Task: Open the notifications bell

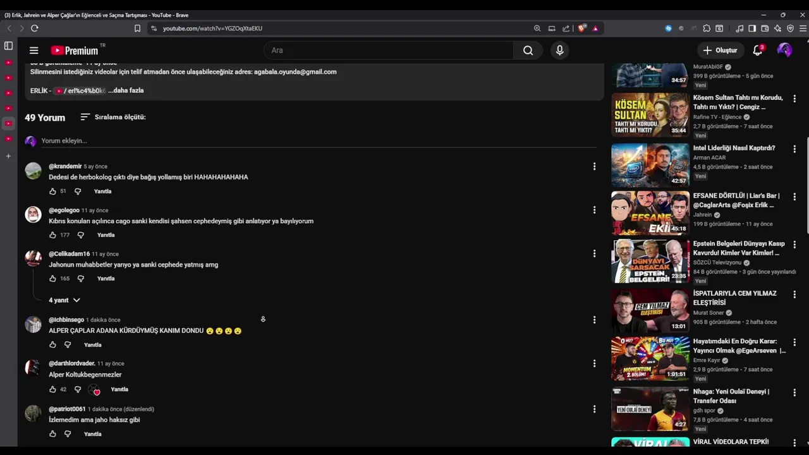Action: [758, 51]
